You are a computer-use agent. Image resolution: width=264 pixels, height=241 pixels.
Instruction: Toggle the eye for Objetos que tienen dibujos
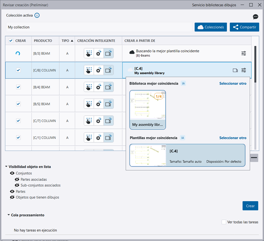point(12,197)
